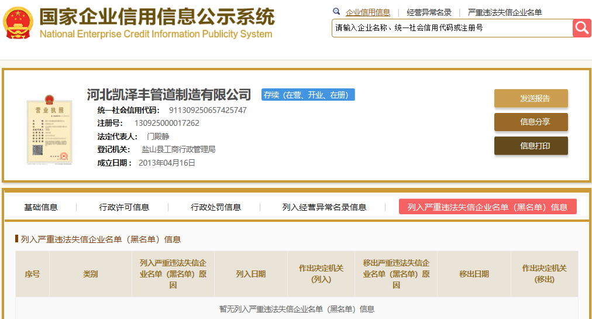Image resolution: width=592 pixels, height=319 pixels.
Task: Click the 作出决定机关(列入) column header
Action: tap(321, 274)
